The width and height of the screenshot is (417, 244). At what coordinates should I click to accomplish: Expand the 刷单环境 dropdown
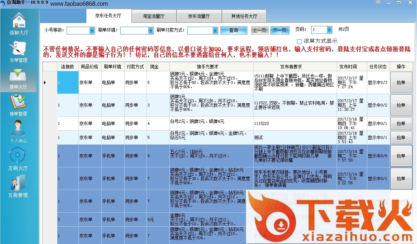(x=151, y=31)
